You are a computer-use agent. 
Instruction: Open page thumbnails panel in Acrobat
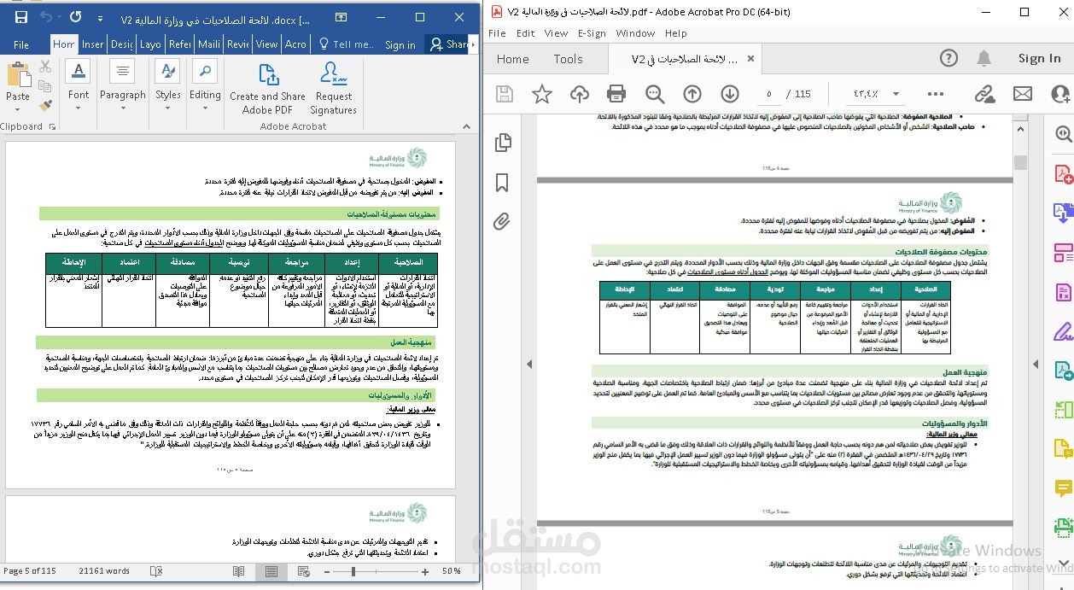[503, 143]
